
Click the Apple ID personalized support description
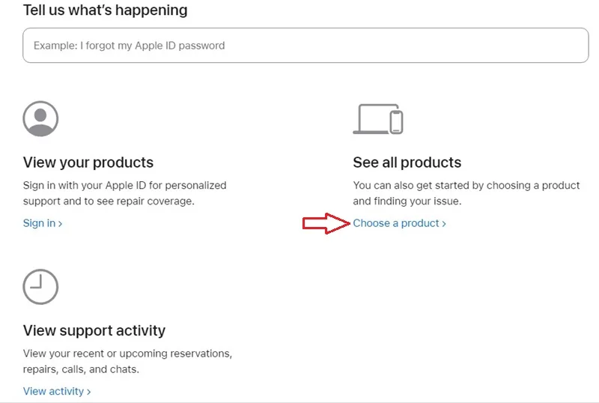(x=124, y=193)
